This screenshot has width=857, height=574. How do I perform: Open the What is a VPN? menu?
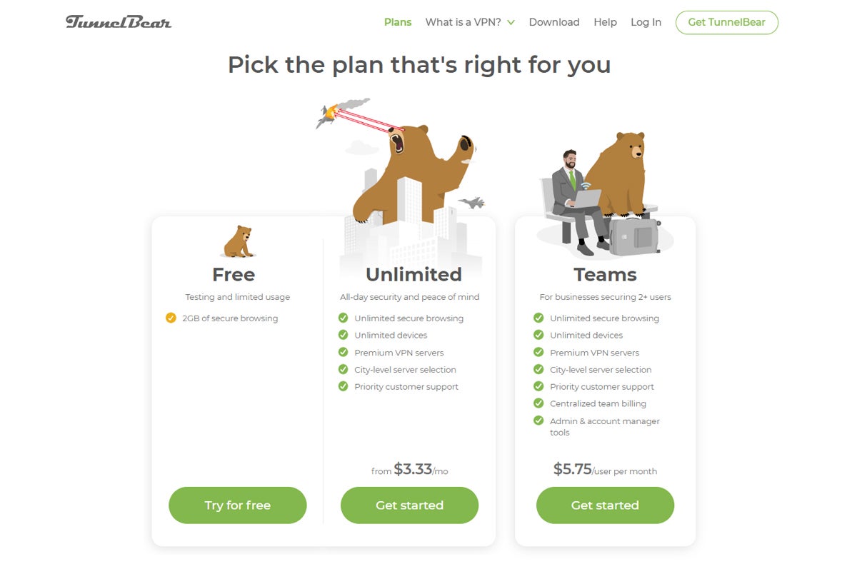[x=463, y=22]
